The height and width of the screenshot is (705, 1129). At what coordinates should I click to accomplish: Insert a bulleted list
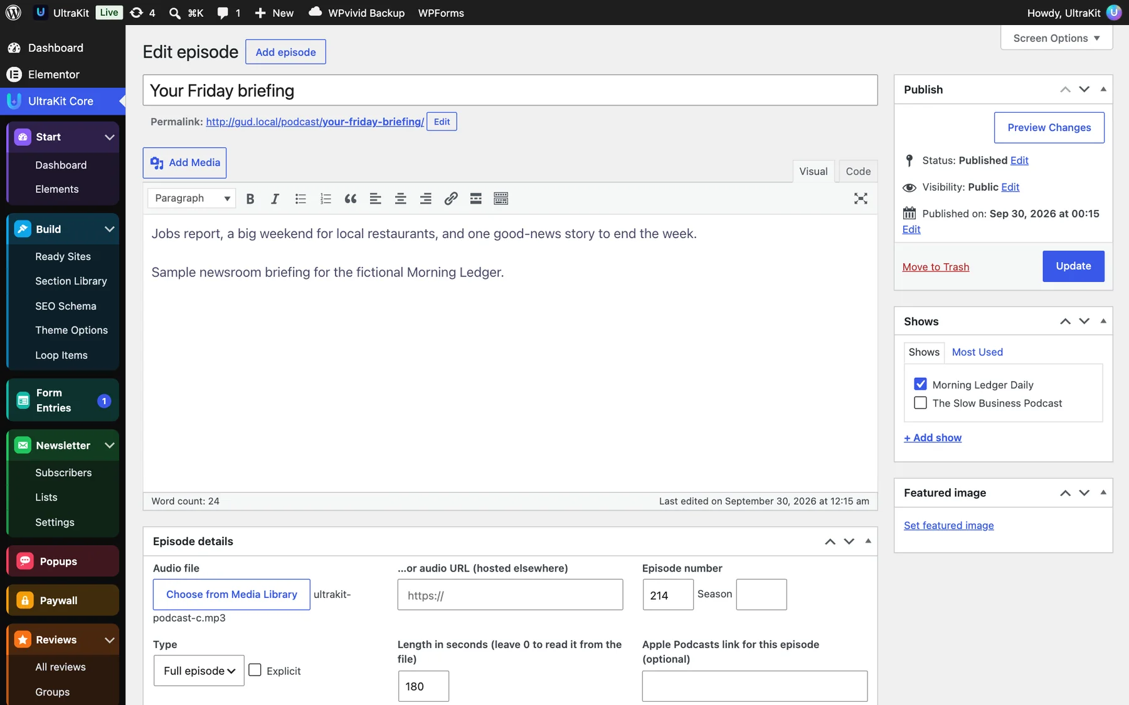(x=300, y=199)
